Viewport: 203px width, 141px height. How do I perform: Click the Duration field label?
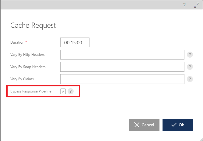pyautogui.click(x=17, y=42)
